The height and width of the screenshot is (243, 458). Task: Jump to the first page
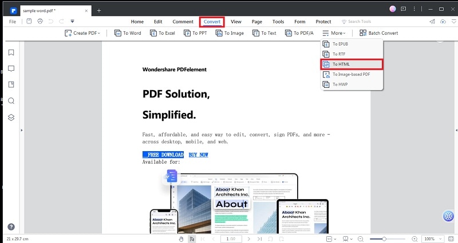[x=203, y=239]
